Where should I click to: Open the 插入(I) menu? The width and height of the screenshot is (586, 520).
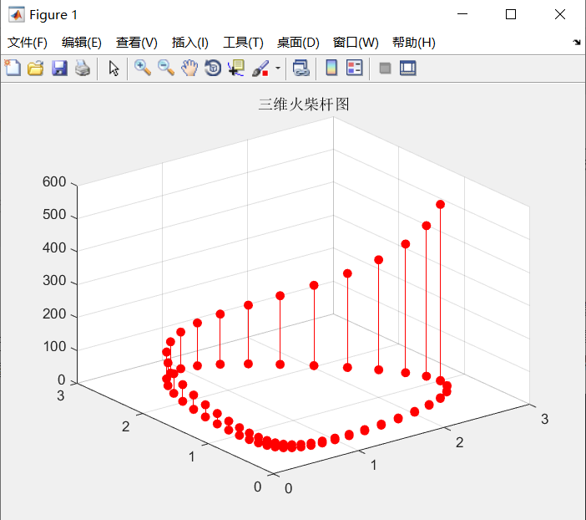pos(189,43)
